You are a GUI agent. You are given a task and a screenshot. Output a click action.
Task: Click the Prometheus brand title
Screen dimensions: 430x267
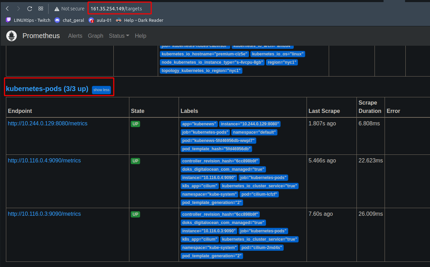point(41,36)
